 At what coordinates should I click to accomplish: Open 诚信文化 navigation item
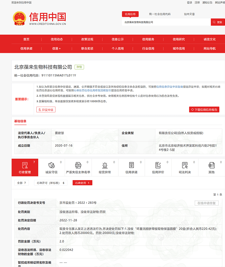click(x=210, y=40)
